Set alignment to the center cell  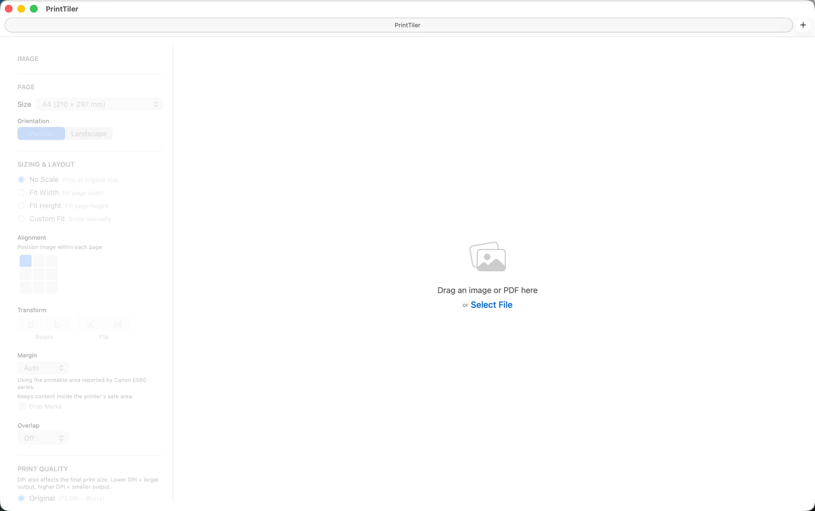click(39, 274)
